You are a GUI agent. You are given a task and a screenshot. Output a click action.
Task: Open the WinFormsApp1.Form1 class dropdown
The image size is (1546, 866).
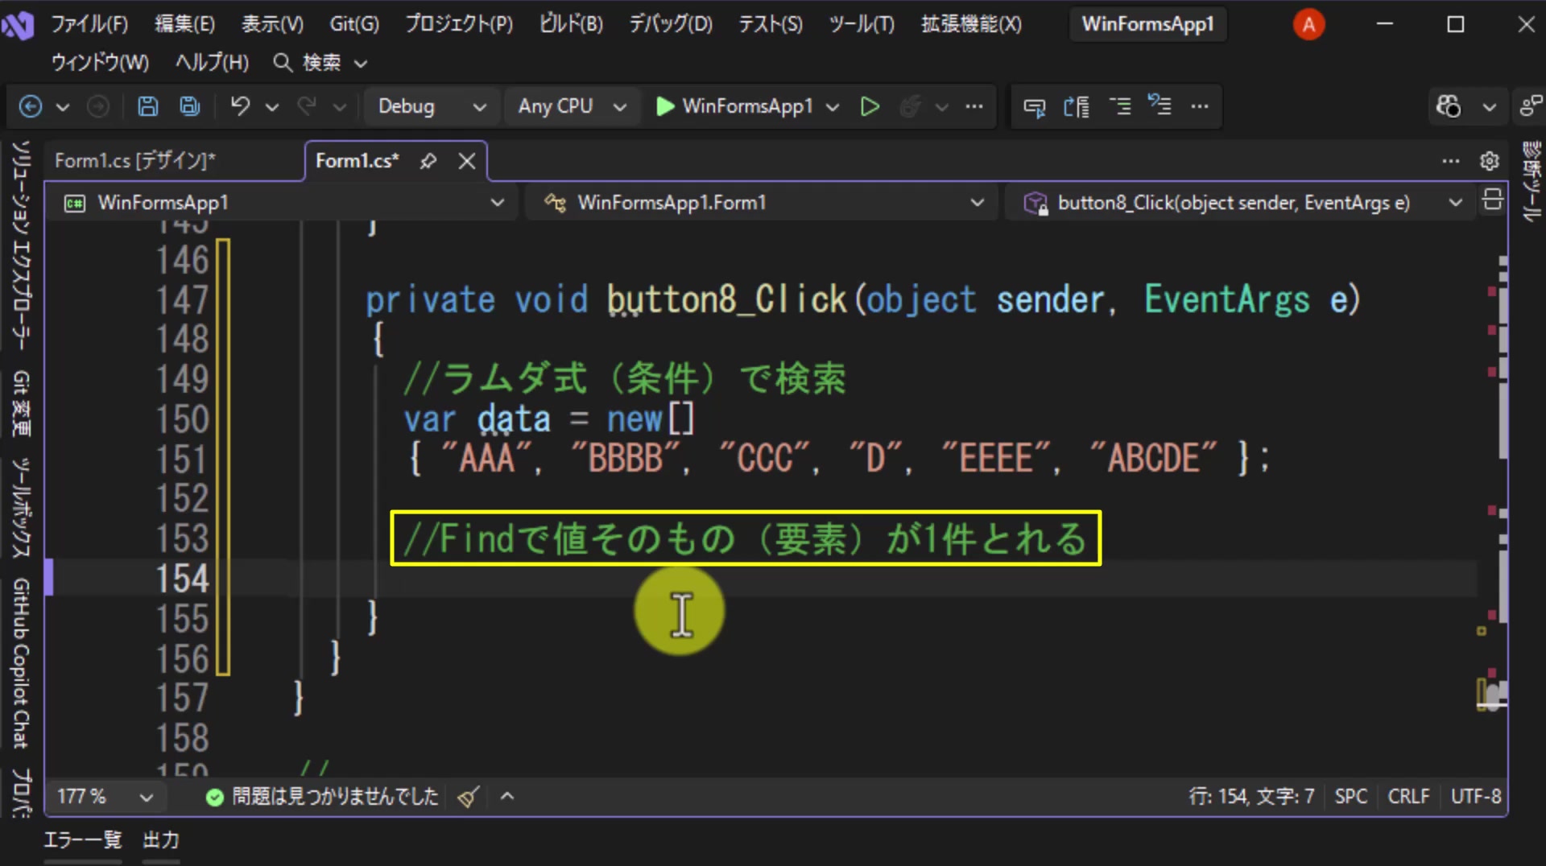[763, 203]
